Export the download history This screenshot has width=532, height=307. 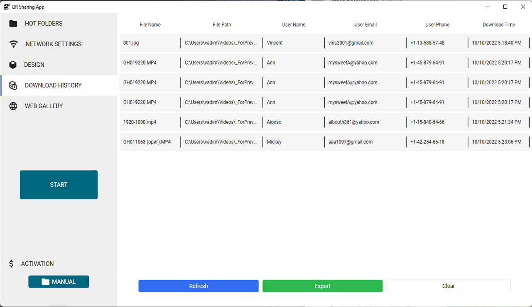coord(322,286)
